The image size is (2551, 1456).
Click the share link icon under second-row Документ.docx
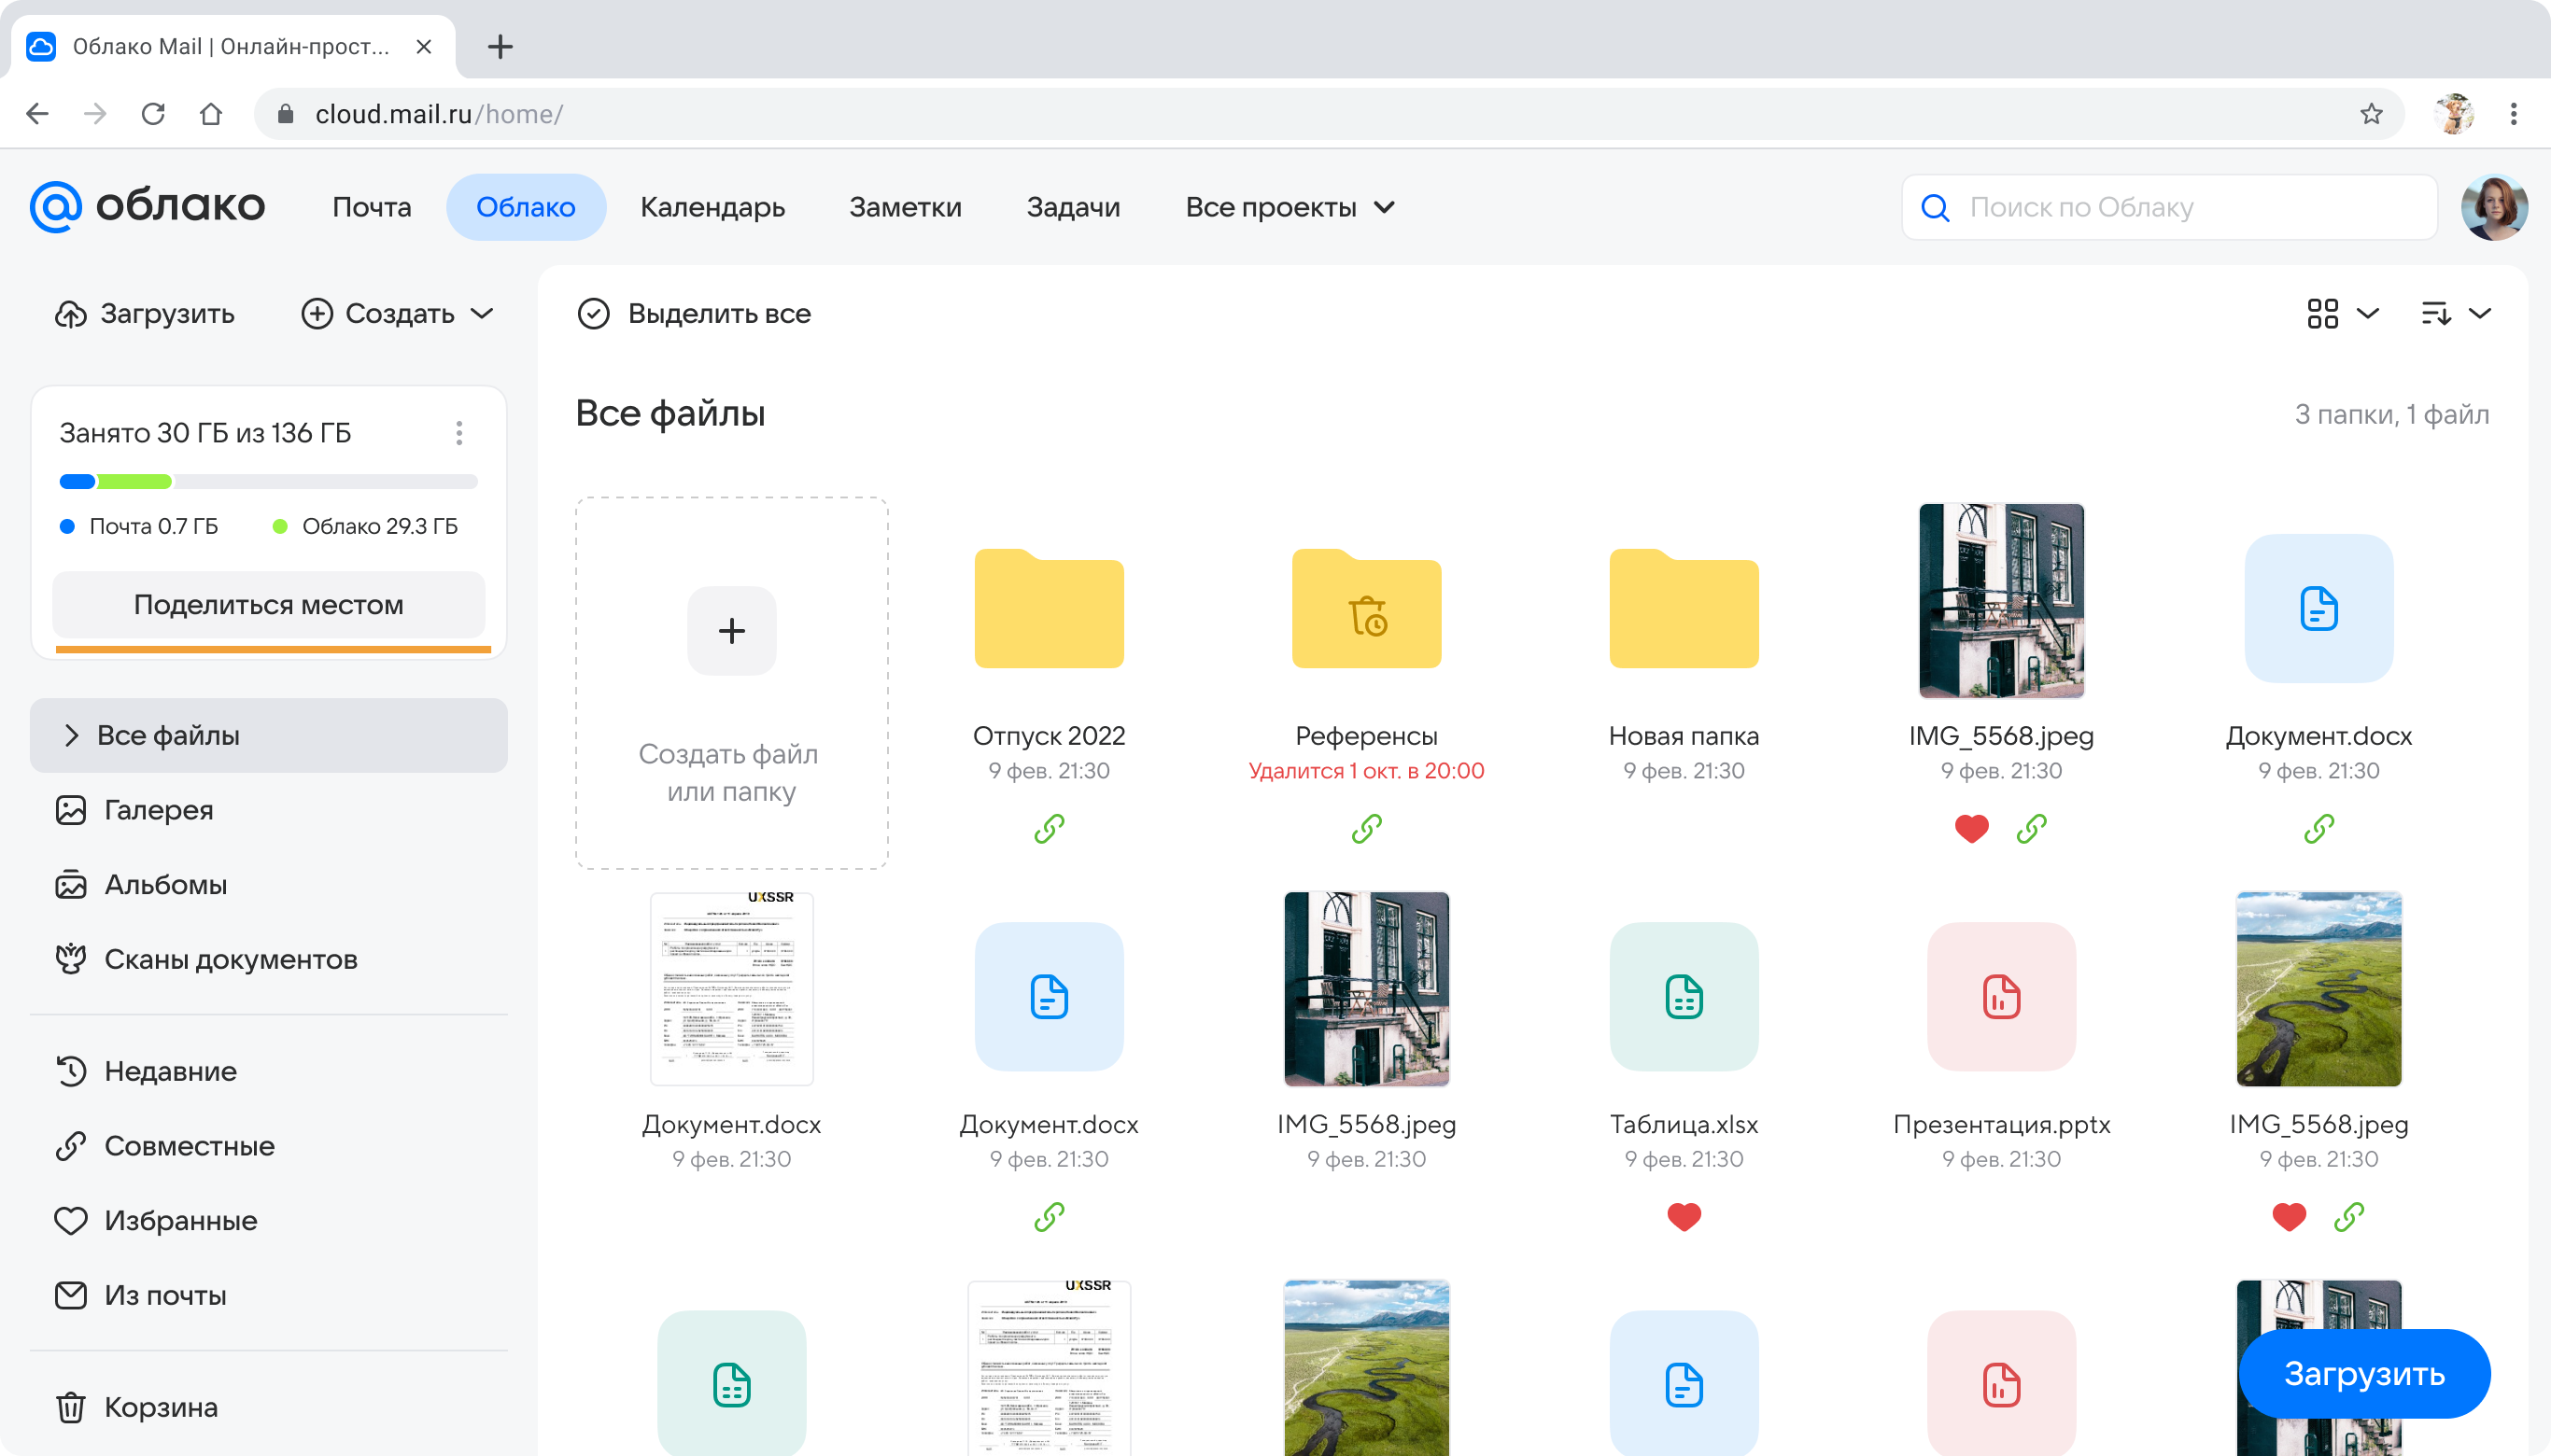click(1049, 1216)
